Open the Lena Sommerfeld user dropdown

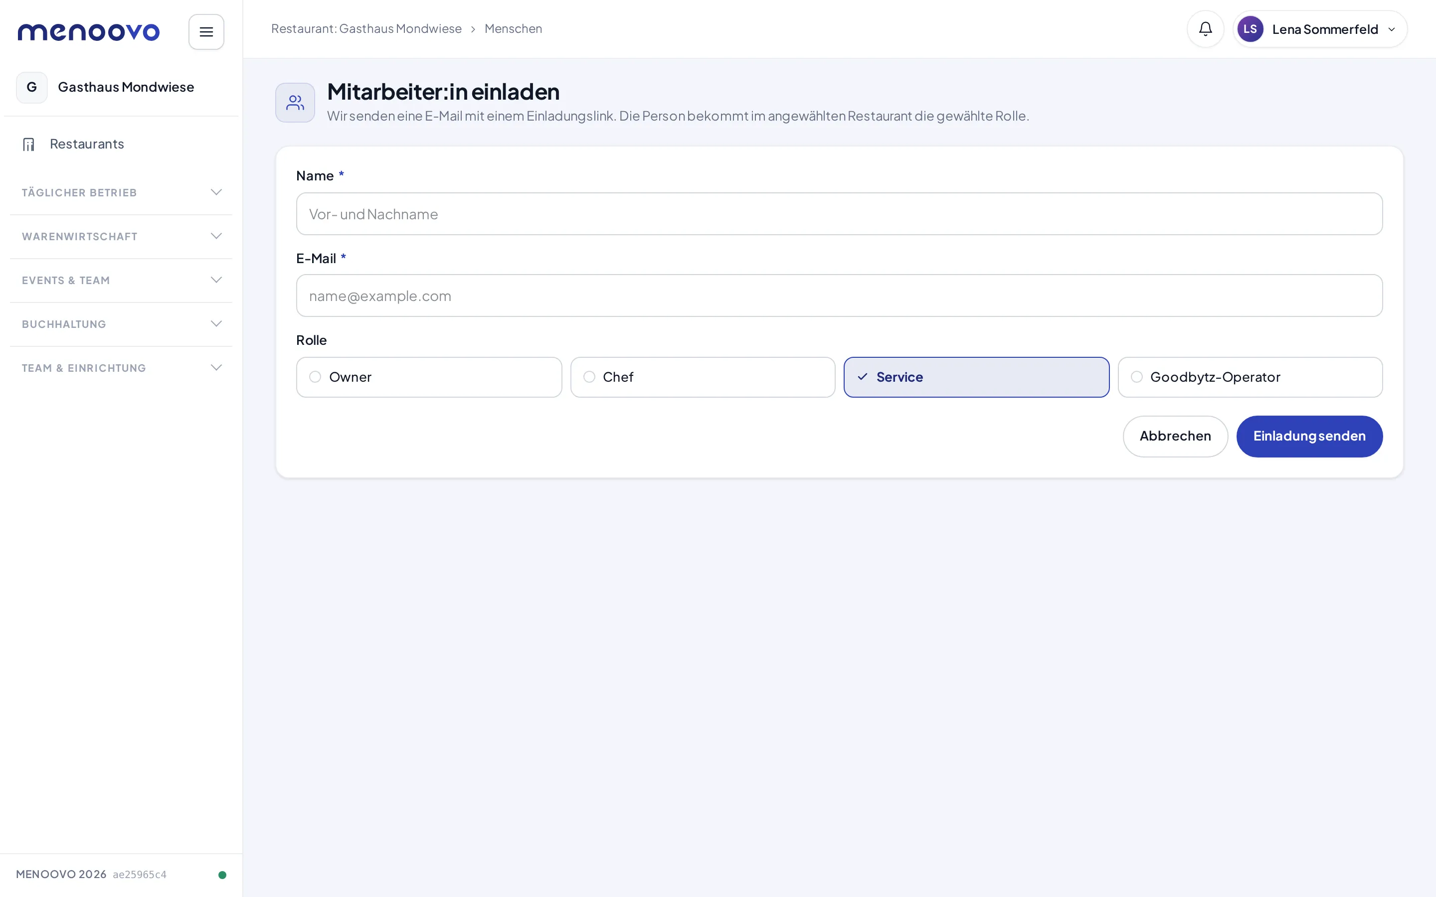pos(1320,29)
